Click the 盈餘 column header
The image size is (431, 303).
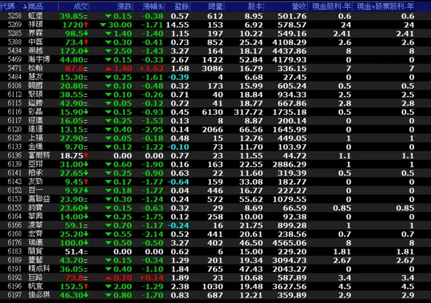(182, 6)
